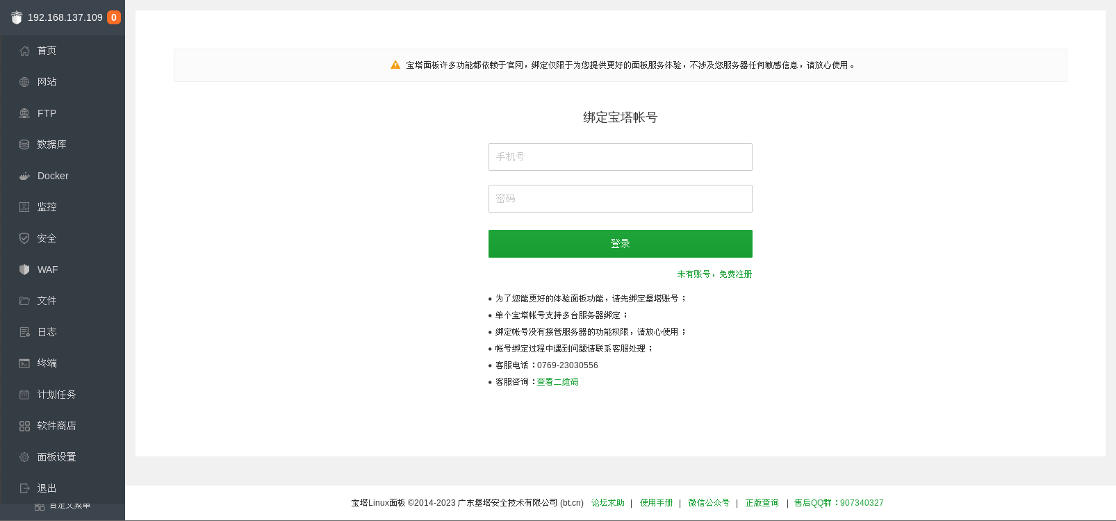Screen dimensions: 1116x521
Task: Click the phone number 0769-23030556
Action: [x=568, y=365]
